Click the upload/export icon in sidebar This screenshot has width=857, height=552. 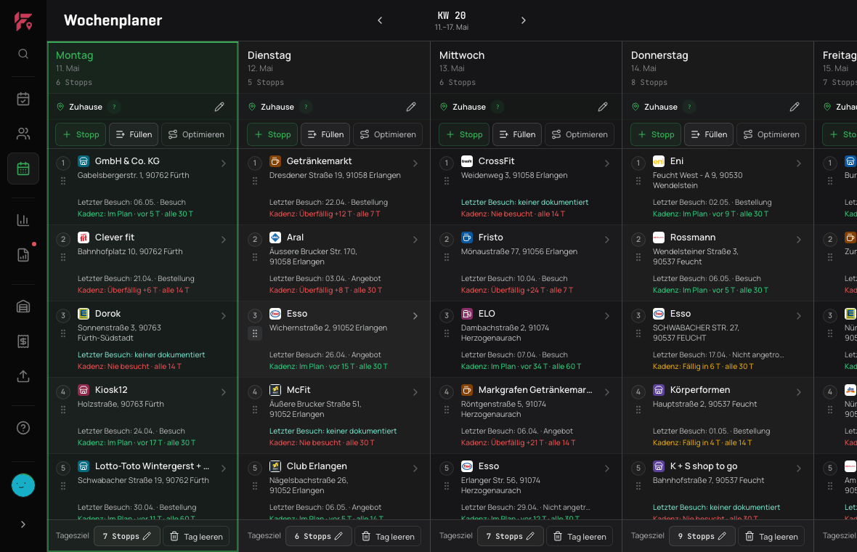pyautogui.click(x=23, y=376)
